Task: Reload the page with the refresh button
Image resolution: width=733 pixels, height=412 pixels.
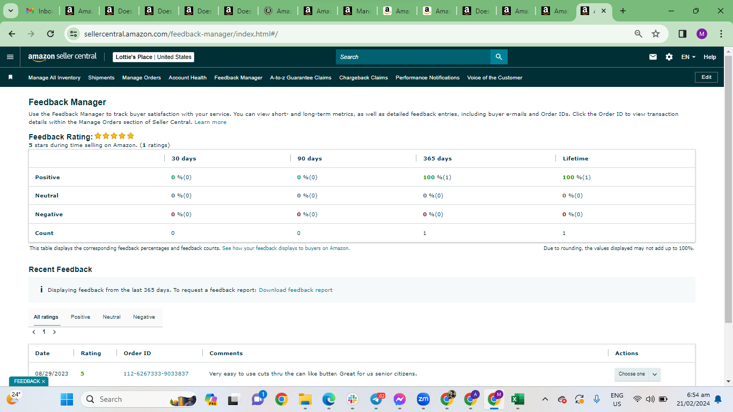Action: click(x=50, y=34)
